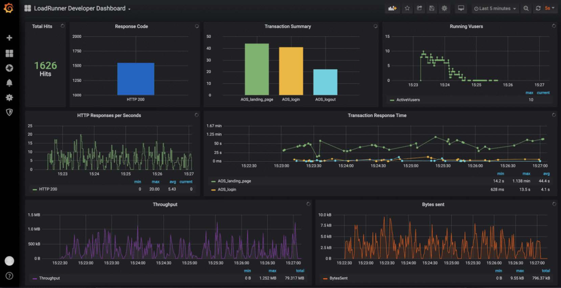Viewport: 561px width, 288px height.
Task: Click the purple Throughput legend color swatch
Action: coord(35,279)
